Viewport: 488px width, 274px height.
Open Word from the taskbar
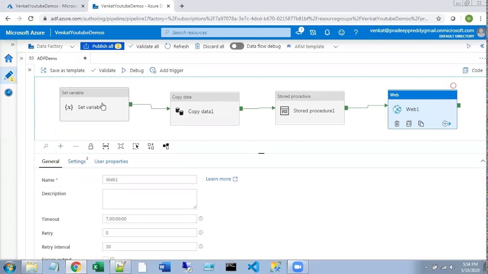point(164,267)
